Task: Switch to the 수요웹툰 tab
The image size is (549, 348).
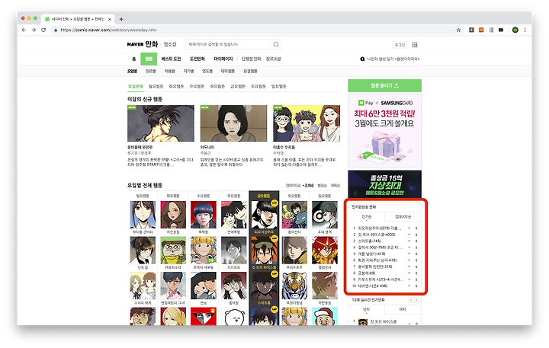Action: [x=197, y=86]
